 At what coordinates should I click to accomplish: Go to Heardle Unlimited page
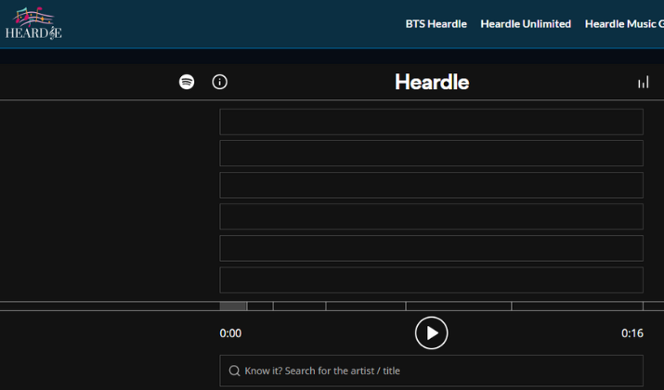[x=526, y=24]
